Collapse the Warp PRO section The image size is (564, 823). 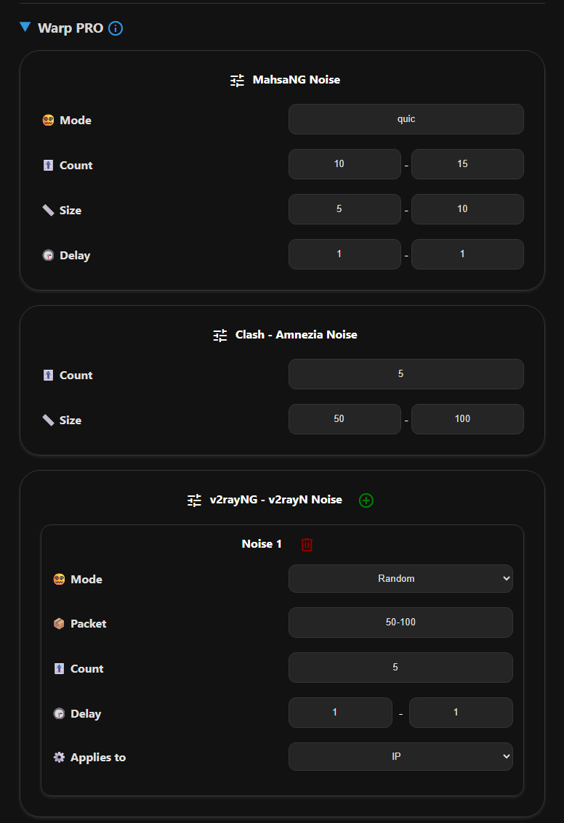(x=24, y=28)
